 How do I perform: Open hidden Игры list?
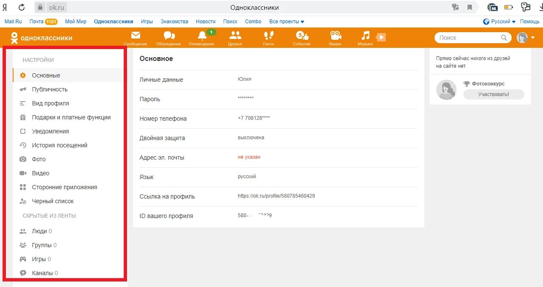tap(68, 259)
